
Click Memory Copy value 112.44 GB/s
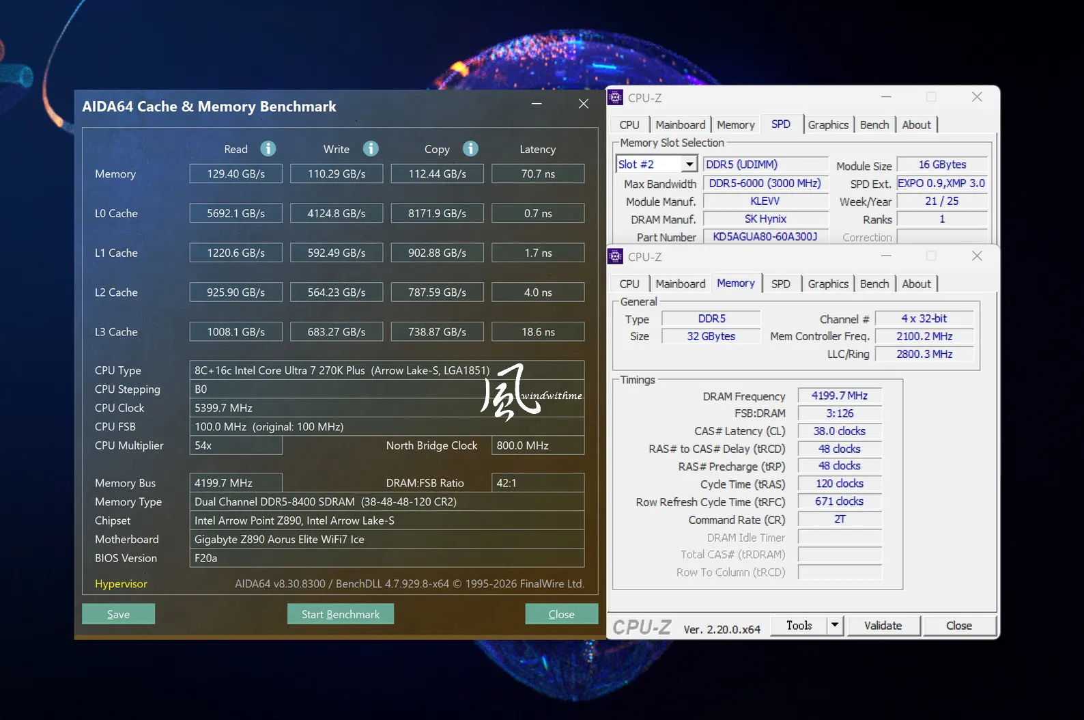(x=438, y=174)
